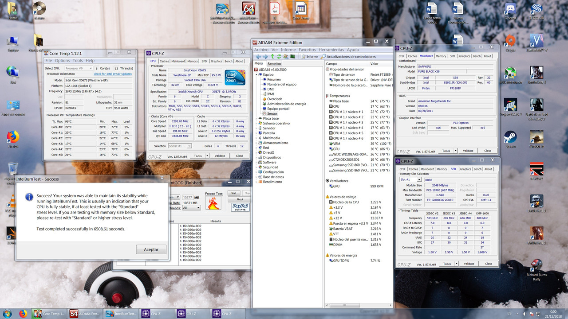Select the Nombre del equipo tree item
This screenshot has height=319, width=568.
coord(282,84)
